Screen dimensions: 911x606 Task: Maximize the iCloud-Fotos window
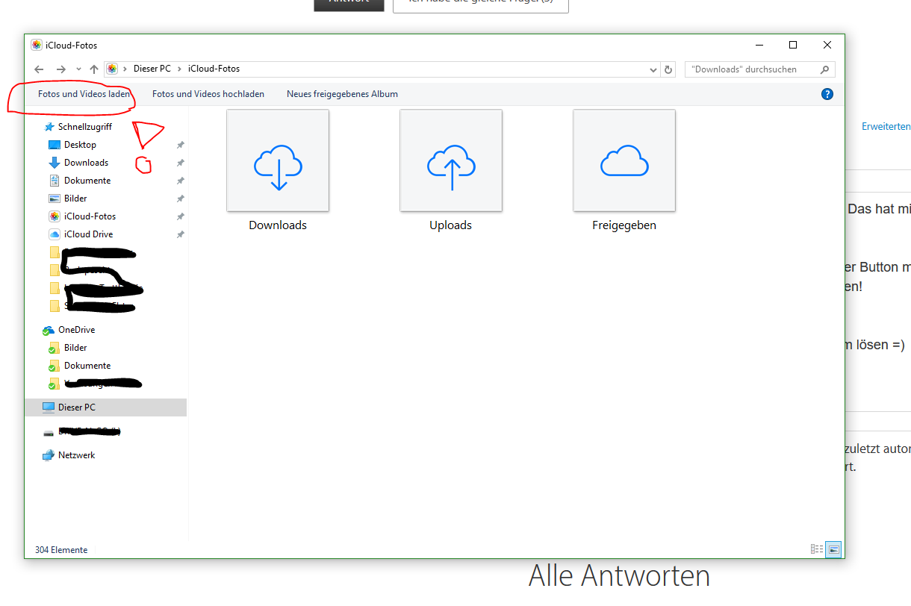[x=793, y=45]
